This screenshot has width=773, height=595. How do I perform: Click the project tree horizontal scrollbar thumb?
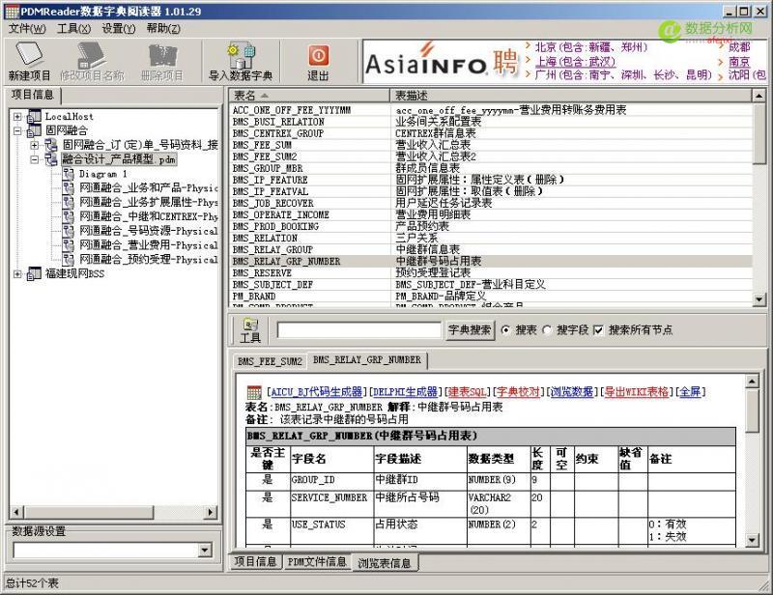(89, 512)
